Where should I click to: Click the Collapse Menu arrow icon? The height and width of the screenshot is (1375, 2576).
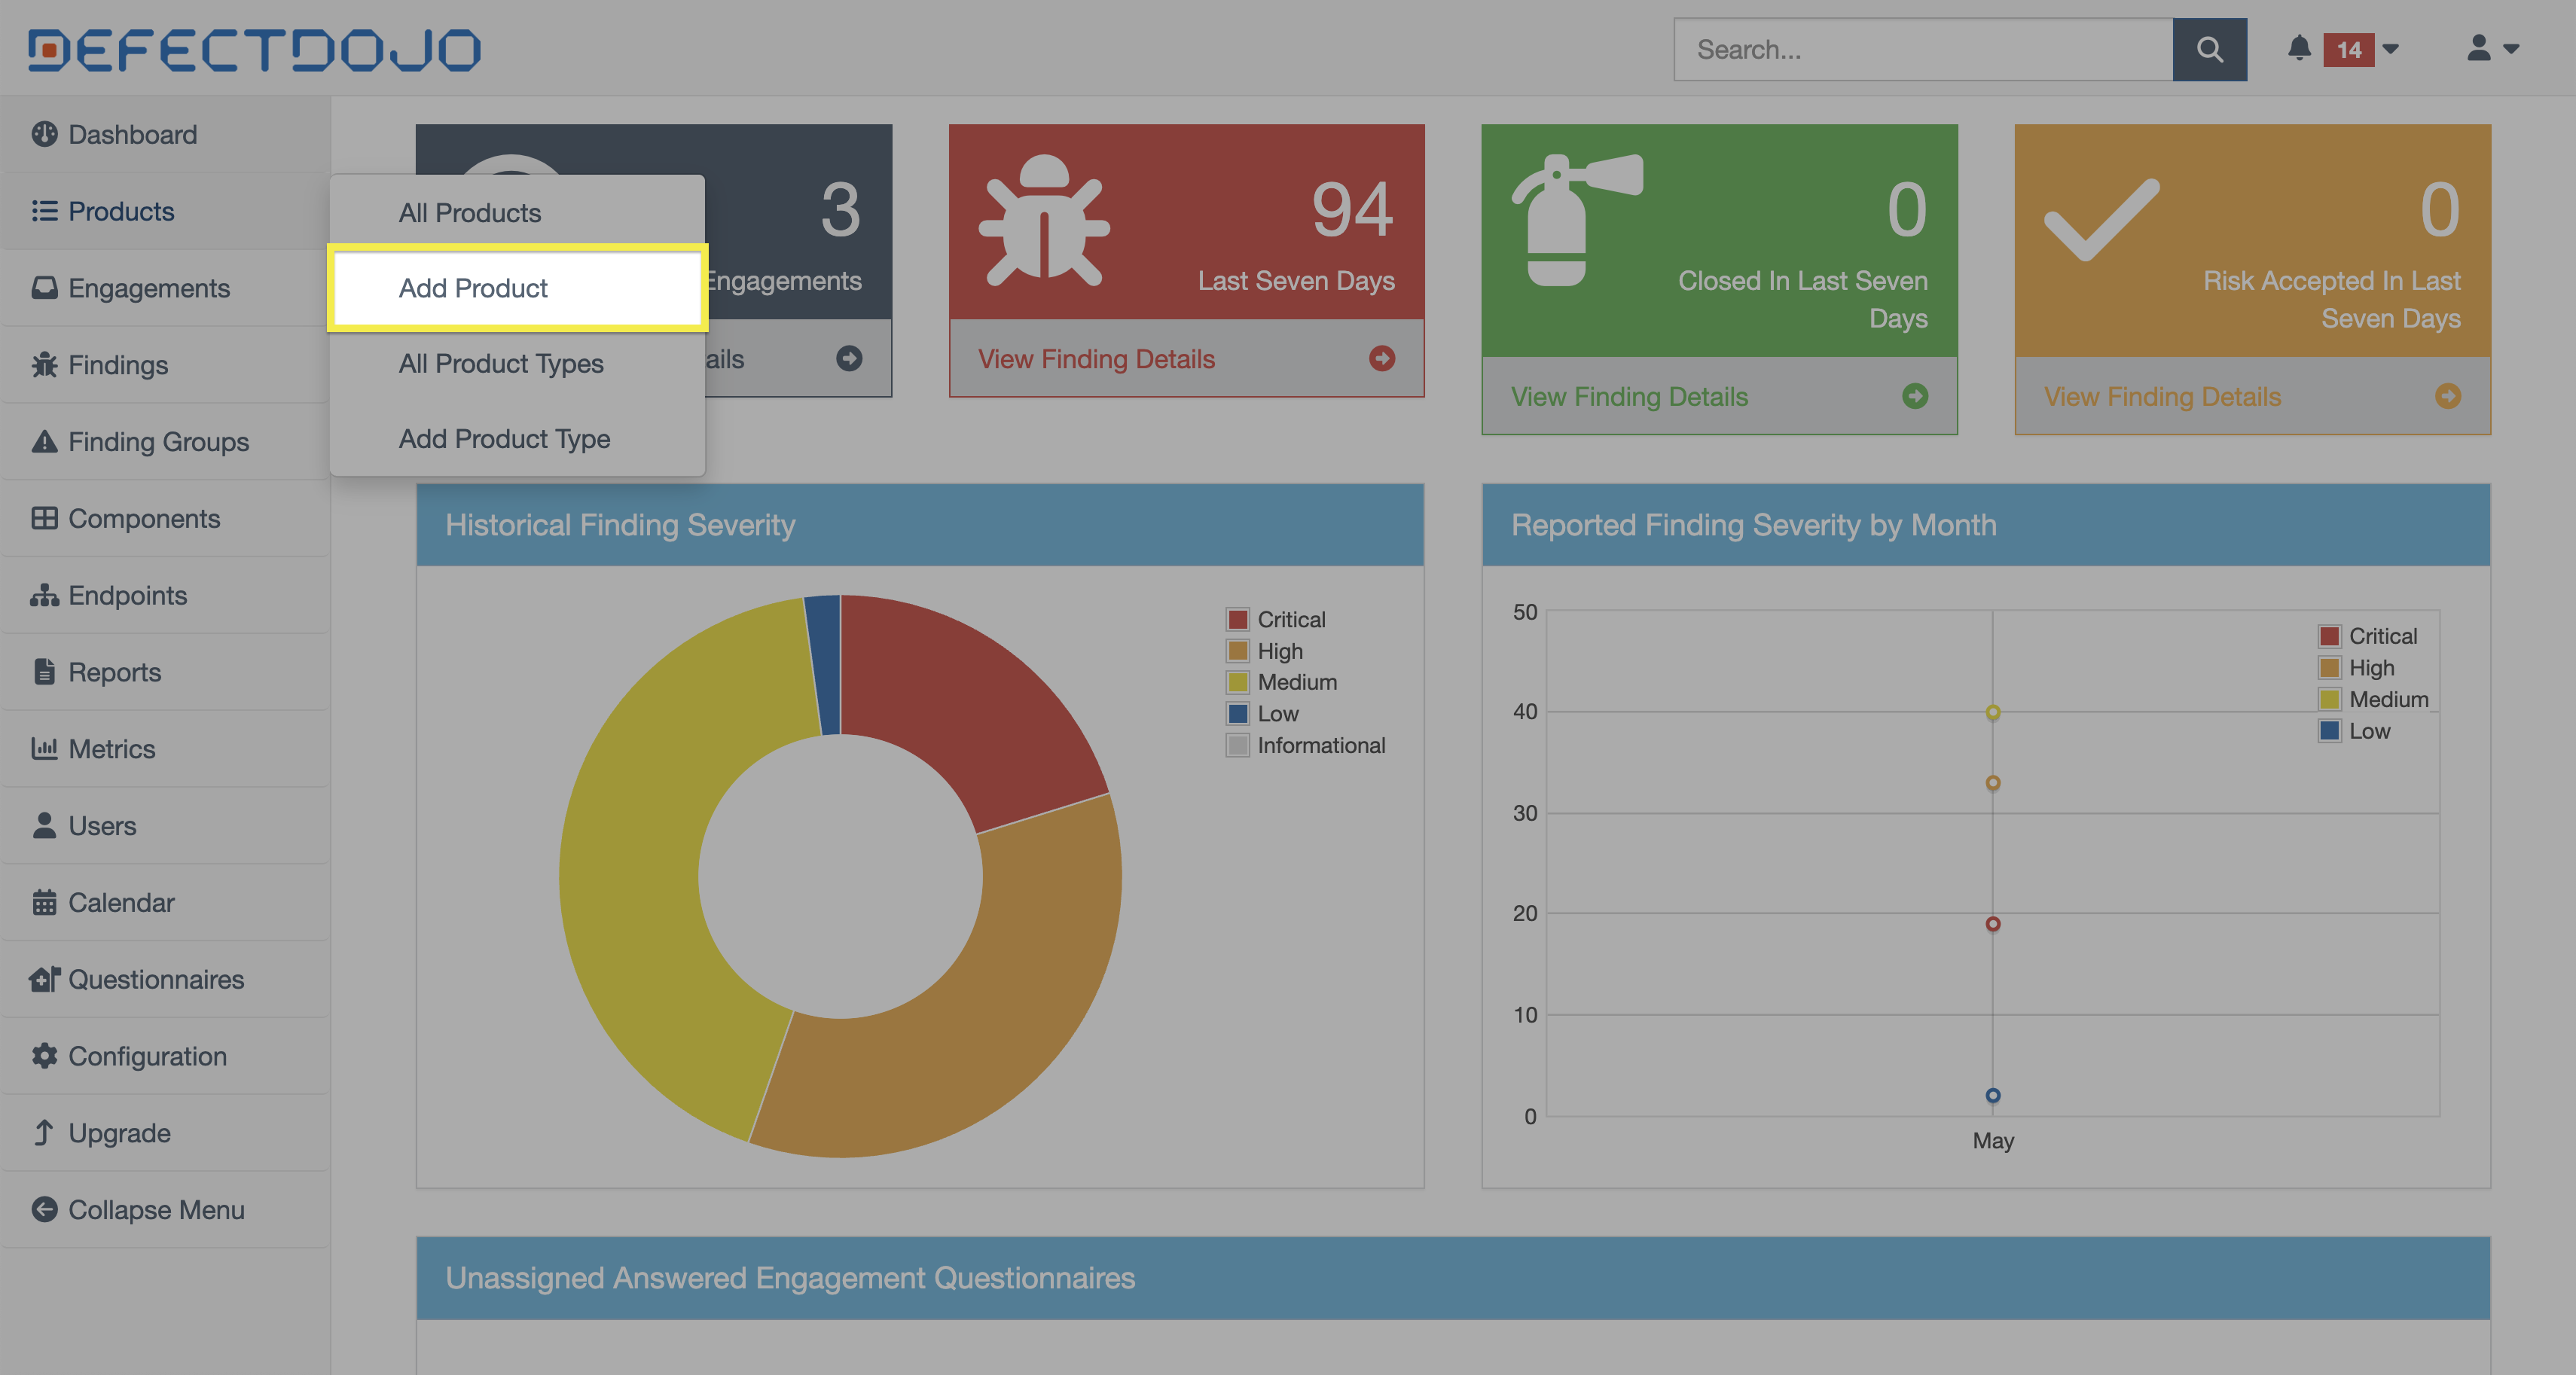point(44,1209)
